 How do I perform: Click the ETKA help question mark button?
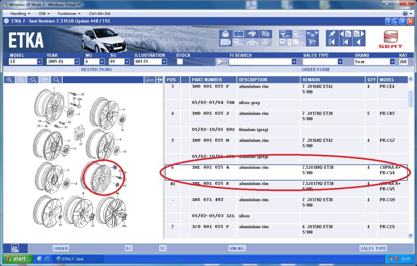tap(388, 21)
